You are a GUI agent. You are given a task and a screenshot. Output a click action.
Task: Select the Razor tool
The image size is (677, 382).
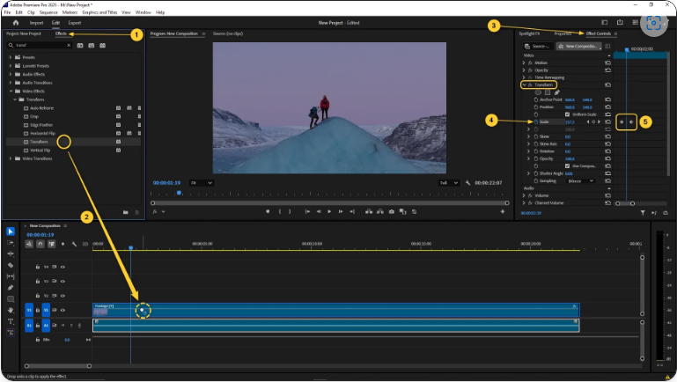(x=11, y=265)
